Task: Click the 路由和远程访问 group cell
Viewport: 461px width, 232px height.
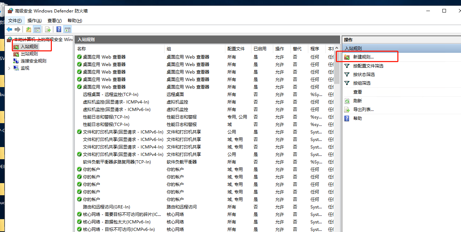Action: [x=182, y=207]
